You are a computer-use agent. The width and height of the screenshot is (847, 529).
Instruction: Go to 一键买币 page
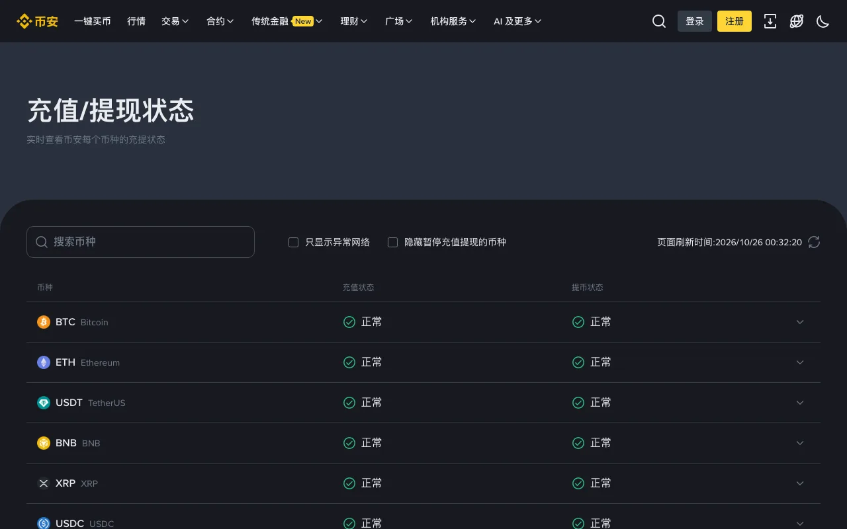coord(93,21)
